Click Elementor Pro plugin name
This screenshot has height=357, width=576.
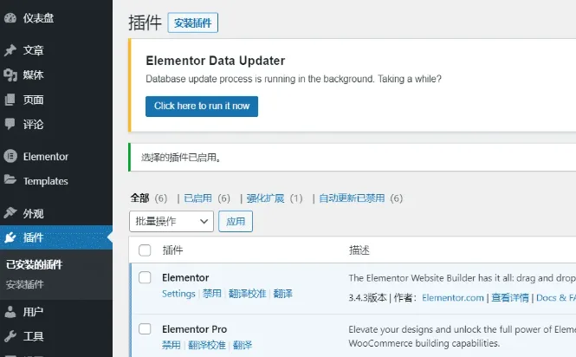194,328
